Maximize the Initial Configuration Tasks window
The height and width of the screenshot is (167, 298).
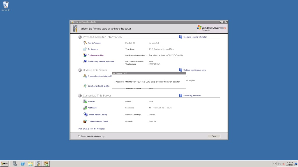223,22
